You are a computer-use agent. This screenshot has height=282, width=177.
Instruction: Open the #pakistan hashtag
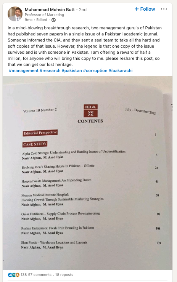click(x=72, y=70)
